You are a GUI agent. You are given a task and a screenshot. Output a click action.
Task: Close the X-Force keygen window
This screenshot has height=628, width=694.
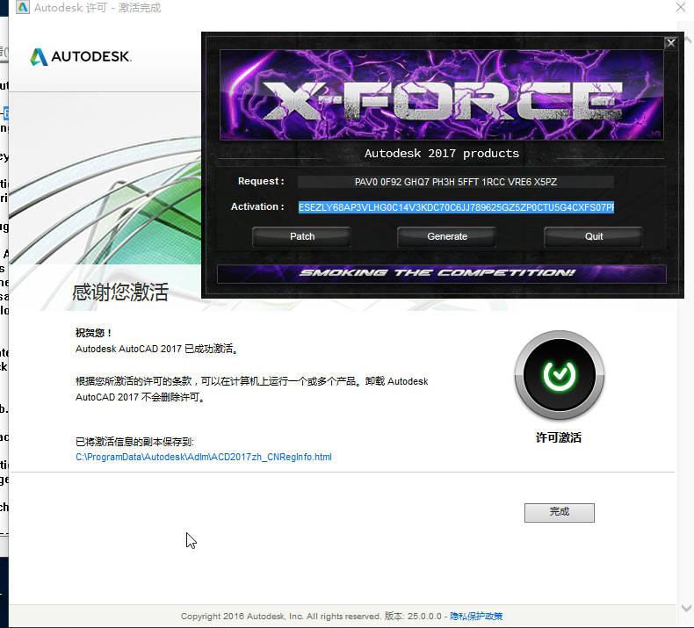[x=670, y=43]
